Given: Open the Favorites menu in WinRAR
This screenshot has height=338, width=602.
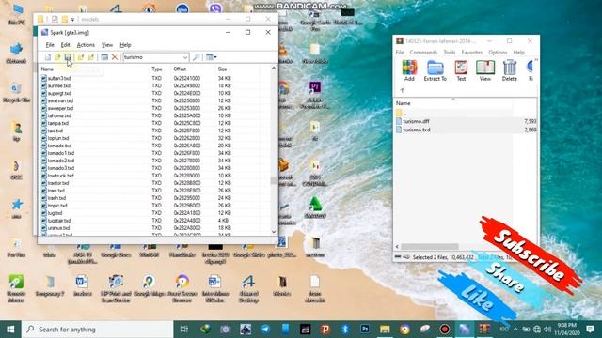Looking at the screenshot, I should pos(472,53).
